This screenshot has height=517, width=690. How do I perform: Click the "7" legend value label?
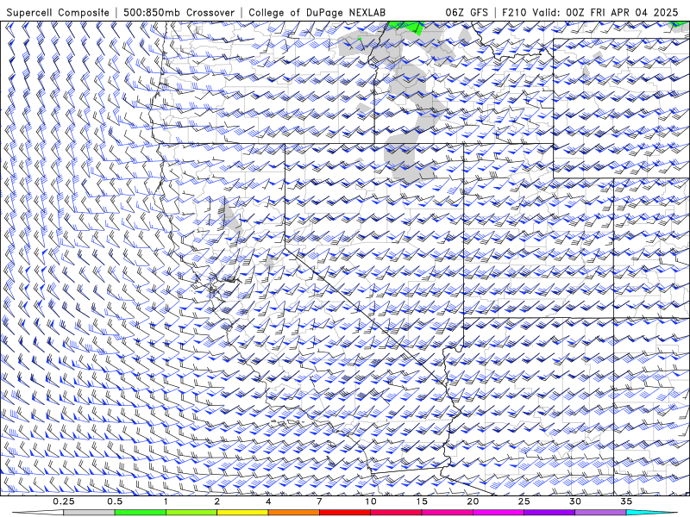(x=319, y=501)
